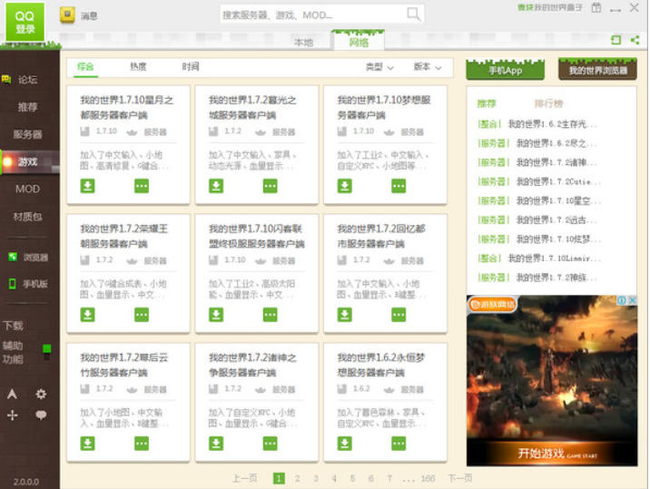Screen dimensions: 650x489
Task: Show more options for 1.7.10闪客联盟 card
Action: (x=271, y=315)
